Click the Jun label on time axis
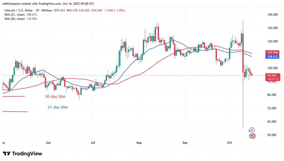284x161 pixels. [x=48, y=143]
